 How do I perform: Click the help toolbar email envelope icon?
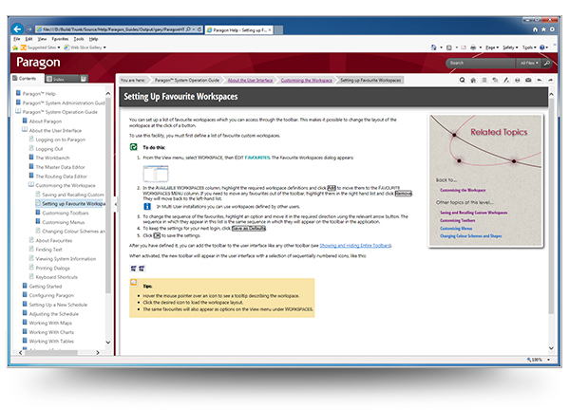pos(528,80)
